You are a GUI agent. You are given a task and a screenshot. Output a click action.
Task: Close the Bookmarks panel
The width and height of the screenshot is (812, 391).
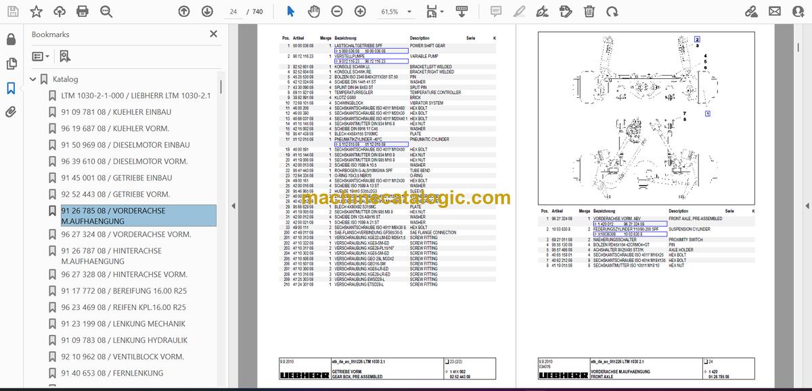point(214,34)
